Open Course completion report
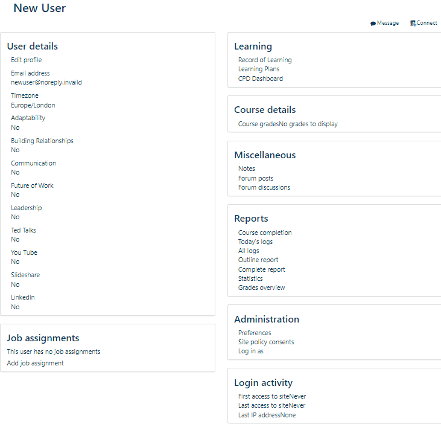Viewport: 441px width, 427px height. [x=265, y=233]
